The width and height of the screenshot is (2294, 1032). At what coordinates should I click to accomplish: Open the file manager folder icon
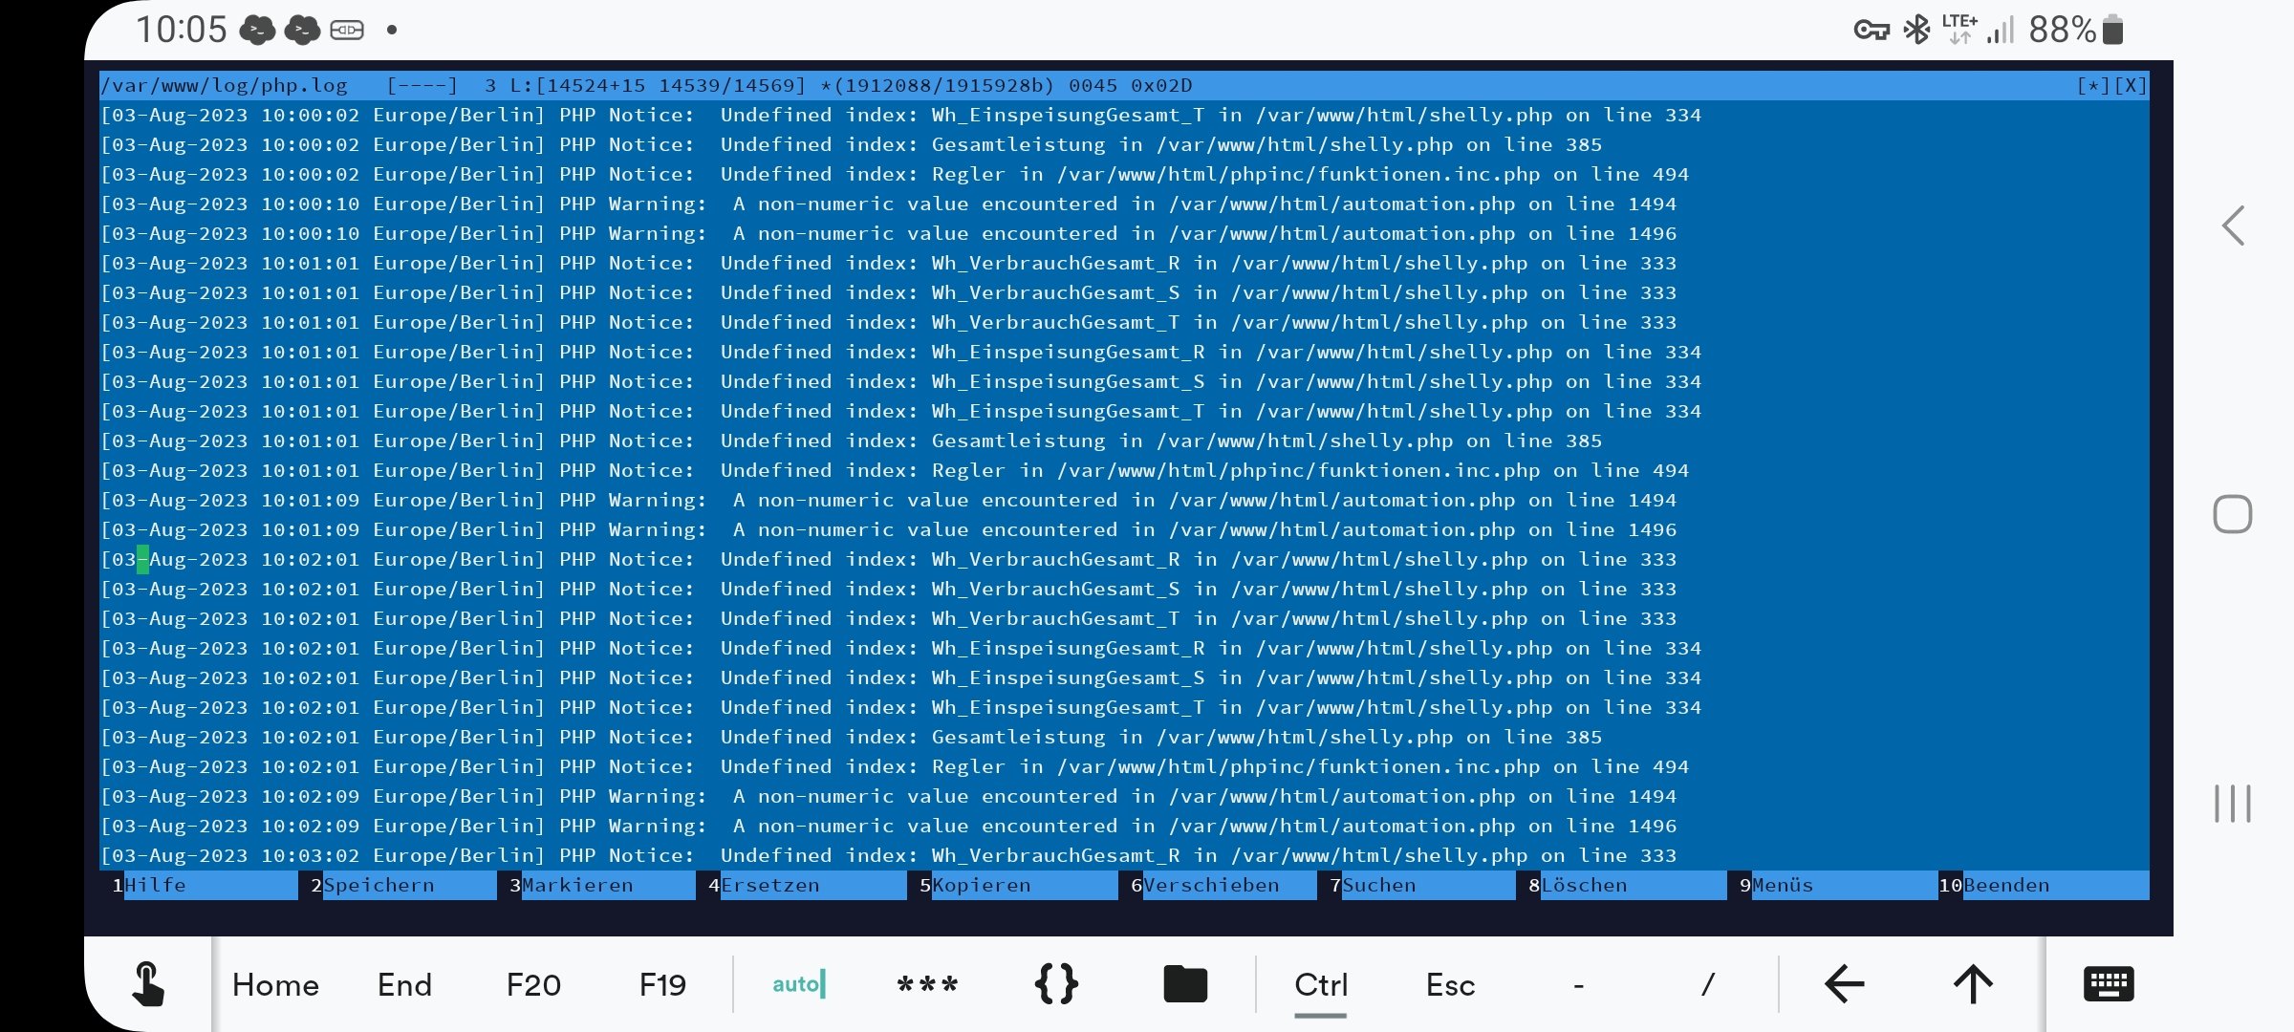click(1185, 984)
